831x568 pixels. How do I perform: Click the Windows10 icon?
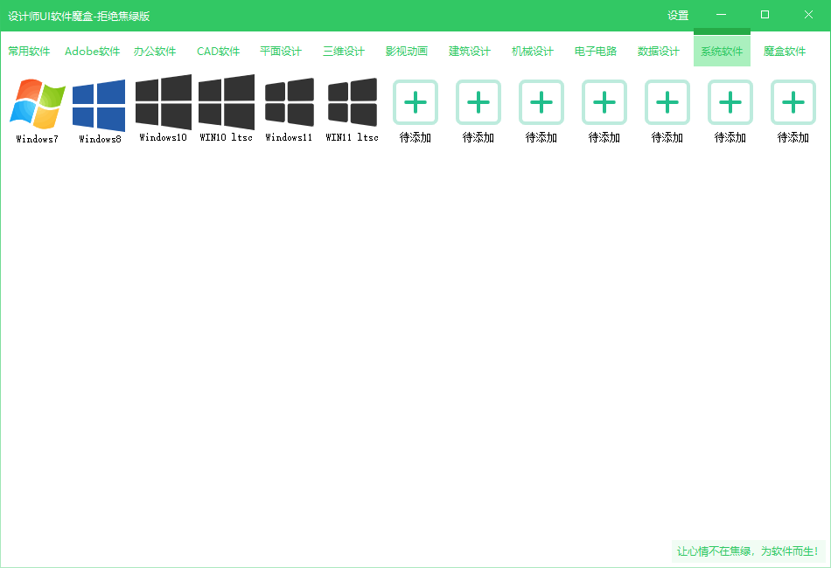click(x=163, y=102)
